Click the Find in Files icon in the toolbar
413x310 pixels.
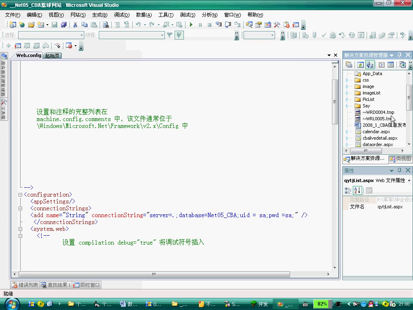click(106, 25)
